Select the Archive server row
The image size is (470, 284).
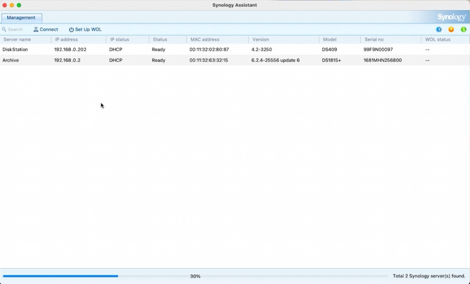235,60
